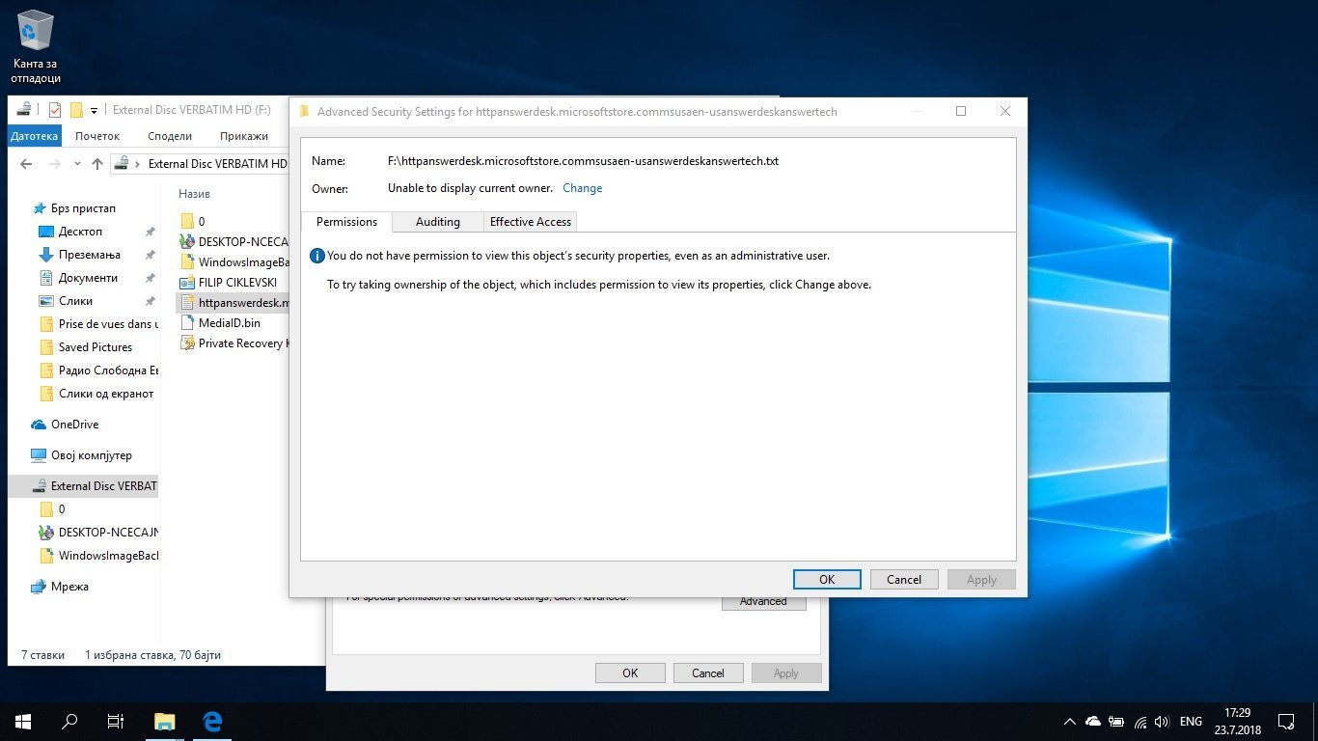This screenshot has width=1318, height=741.
Task: Show hidden system tray icons
Action: tap(1070, 722)
